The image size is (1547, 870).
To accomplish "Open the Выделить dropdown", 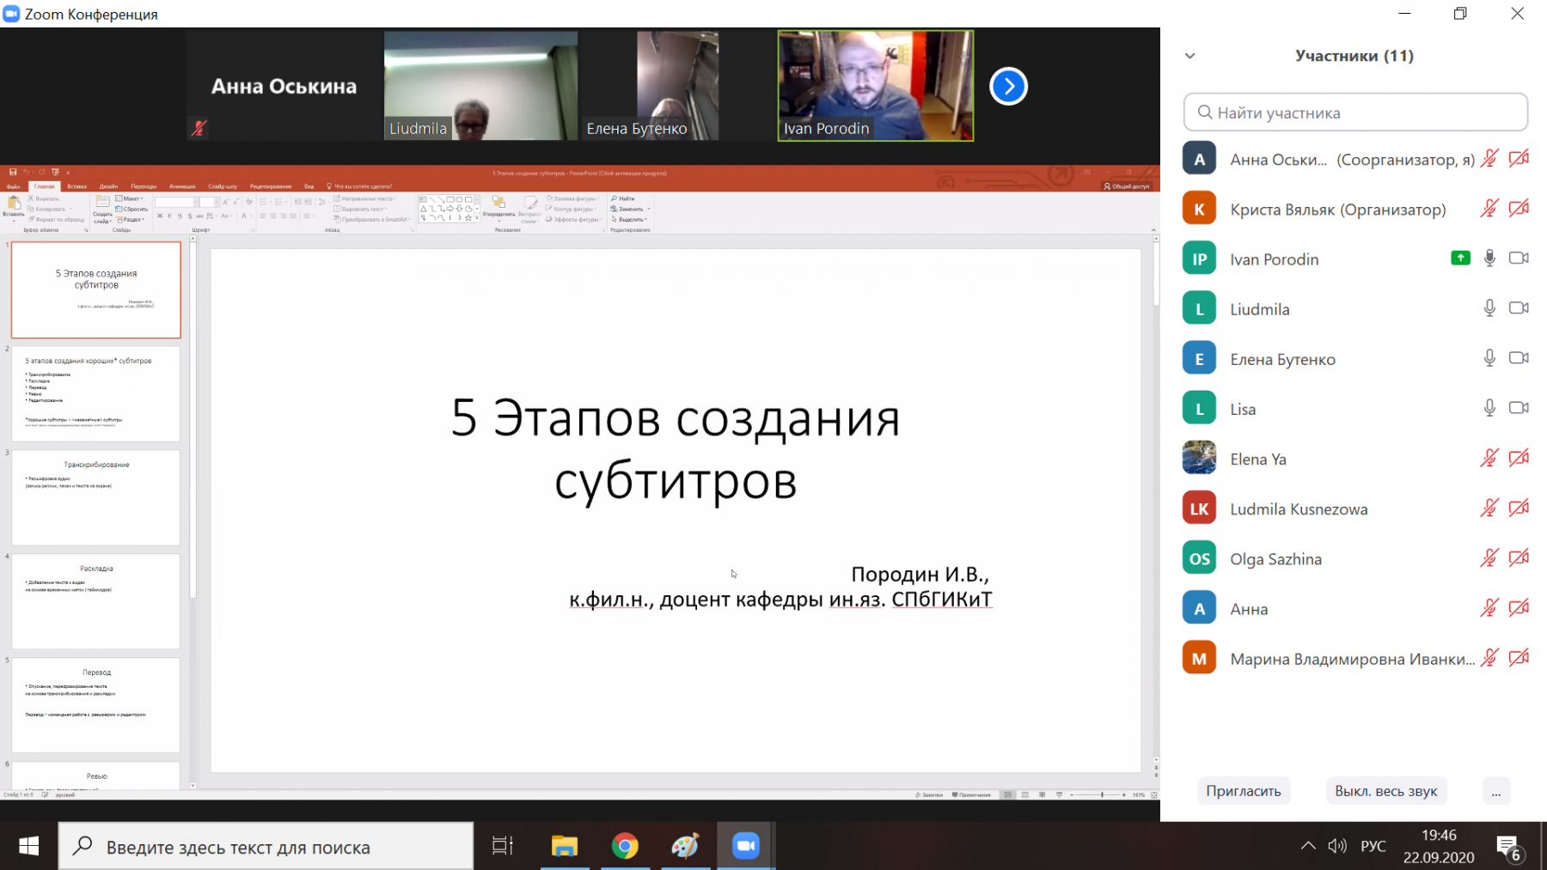I will coord(630,219).
